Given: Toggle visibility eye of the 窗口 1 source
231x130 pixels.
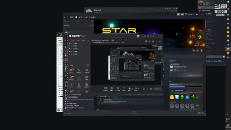Looking at the screenshot, I should click(x=69, y=46).
